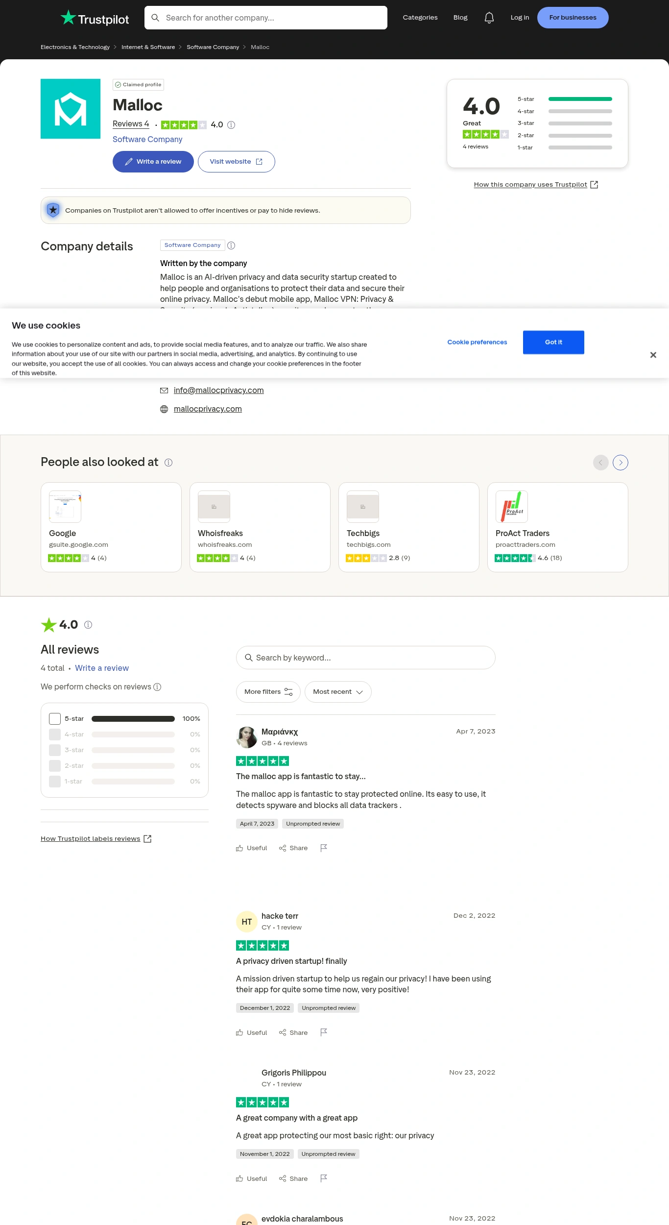Close the cookie banner with X
This screenshot has width=669, height=1225.
pos(653,355)
